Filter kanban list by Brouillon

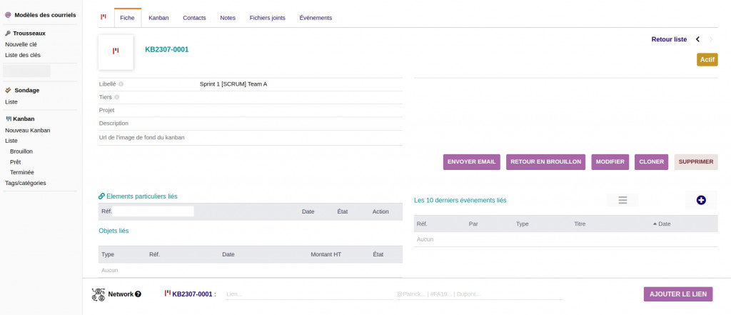(x=21, y=151)
